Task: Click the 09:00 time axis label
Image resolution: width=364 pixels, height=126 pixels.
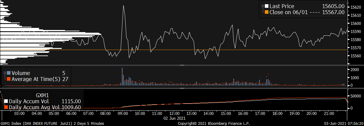Action: coord(123,114)
